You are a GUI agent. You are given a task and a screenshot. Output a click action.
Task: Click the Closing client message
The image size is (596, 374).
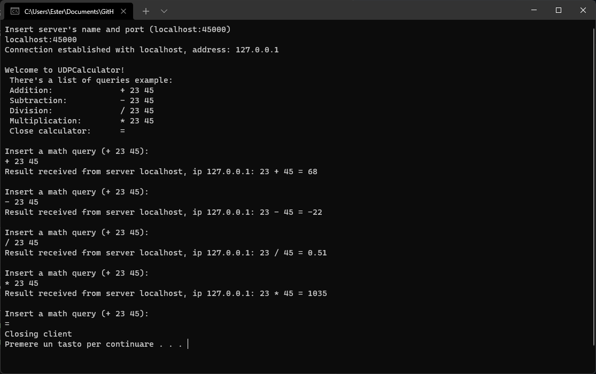point(38,333)
